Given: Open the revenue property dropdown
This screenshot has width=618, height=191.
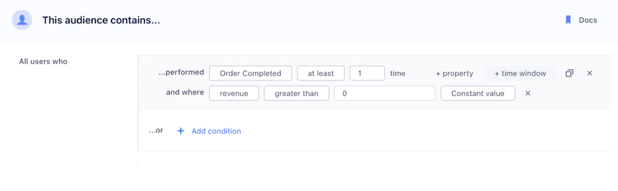Looking at the screenshot, I should coord(234,93).
